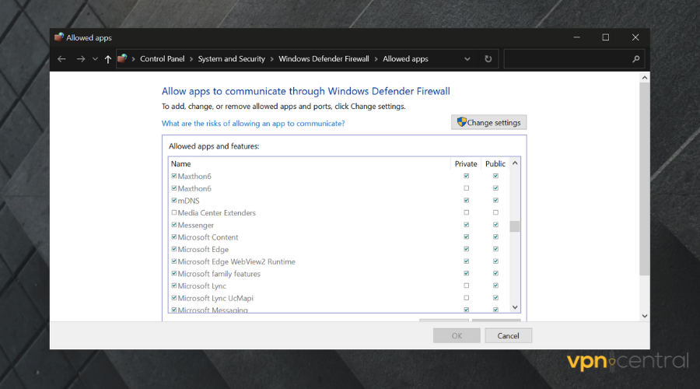Click the forward navigation arrow
The height and width of the screenshot is (389, 700).
coord(80,59)
